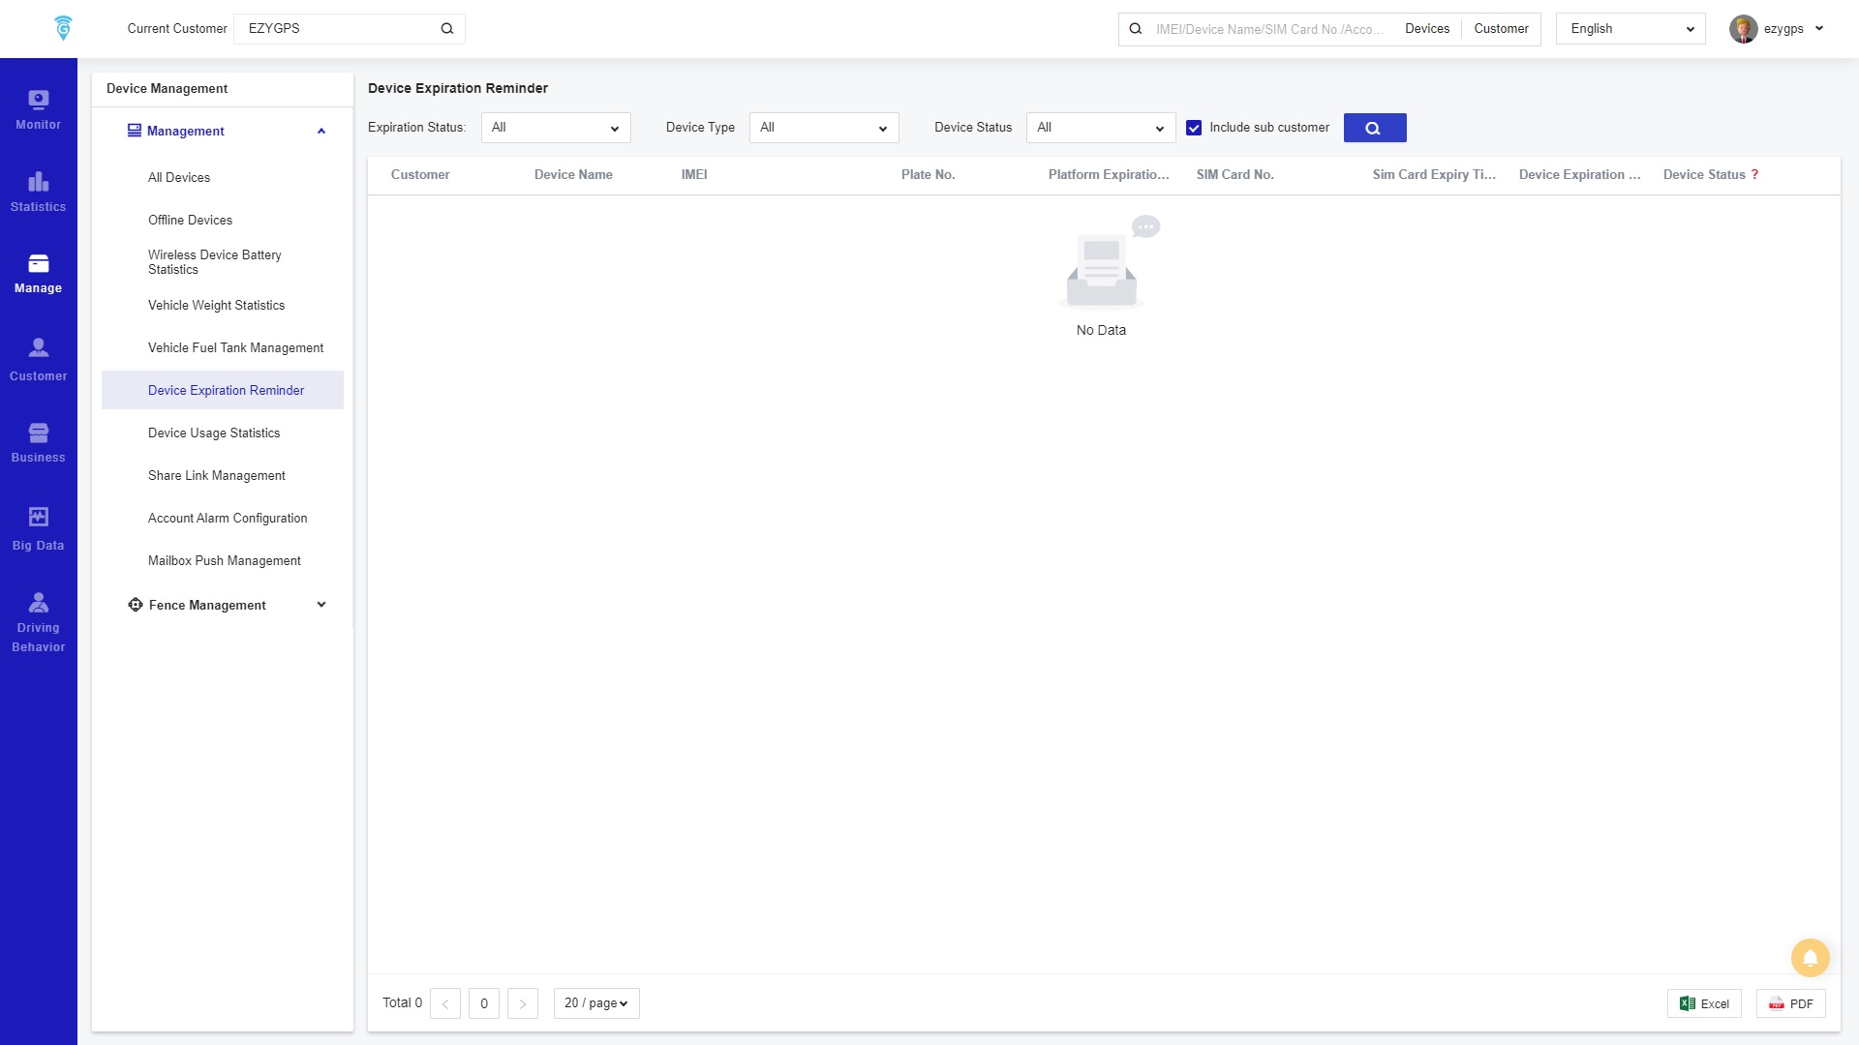The width and height of the screenshot is (1859, 1045).
Task: Click the global IMEI/Device Name search field
Action: pos(1268,29)
